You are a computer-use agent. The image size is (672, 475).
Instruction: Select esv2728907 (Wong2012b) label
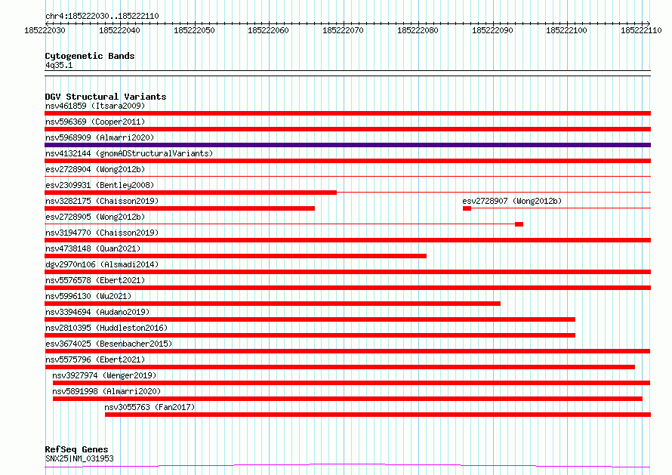click(x=512, y=201)
